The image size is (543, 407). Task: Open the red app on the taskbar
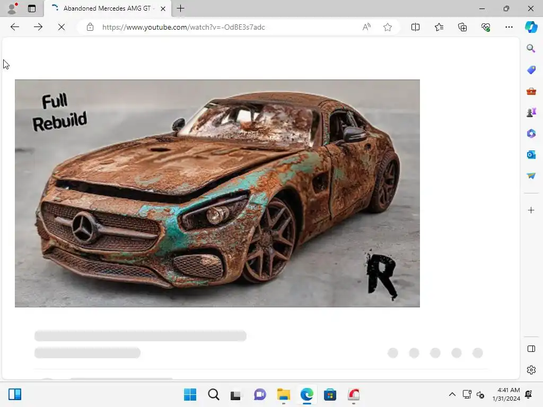coord(354,394)
